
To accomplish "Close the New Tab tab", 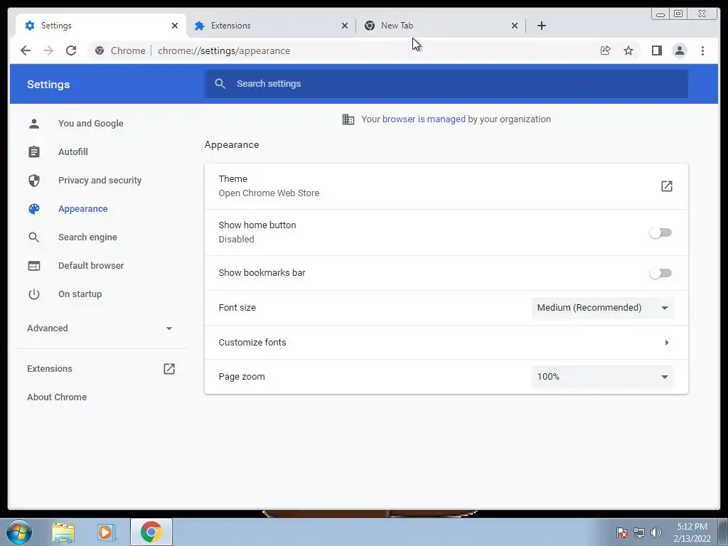I will (515, 26).
